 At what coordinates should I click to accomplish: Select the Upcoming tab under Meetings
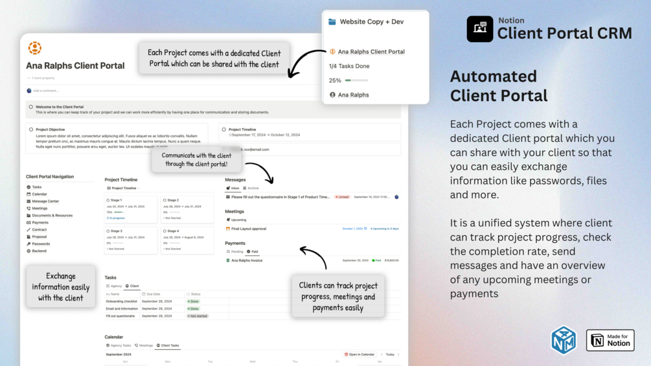pyautogui.click(x=236, y=220)
